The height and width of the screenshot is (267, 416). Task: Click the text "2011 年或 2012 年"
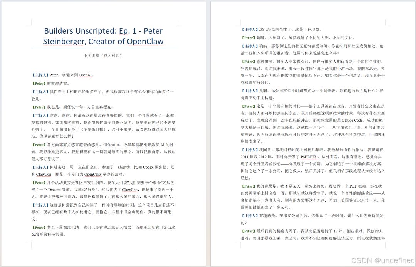(257, 157)
